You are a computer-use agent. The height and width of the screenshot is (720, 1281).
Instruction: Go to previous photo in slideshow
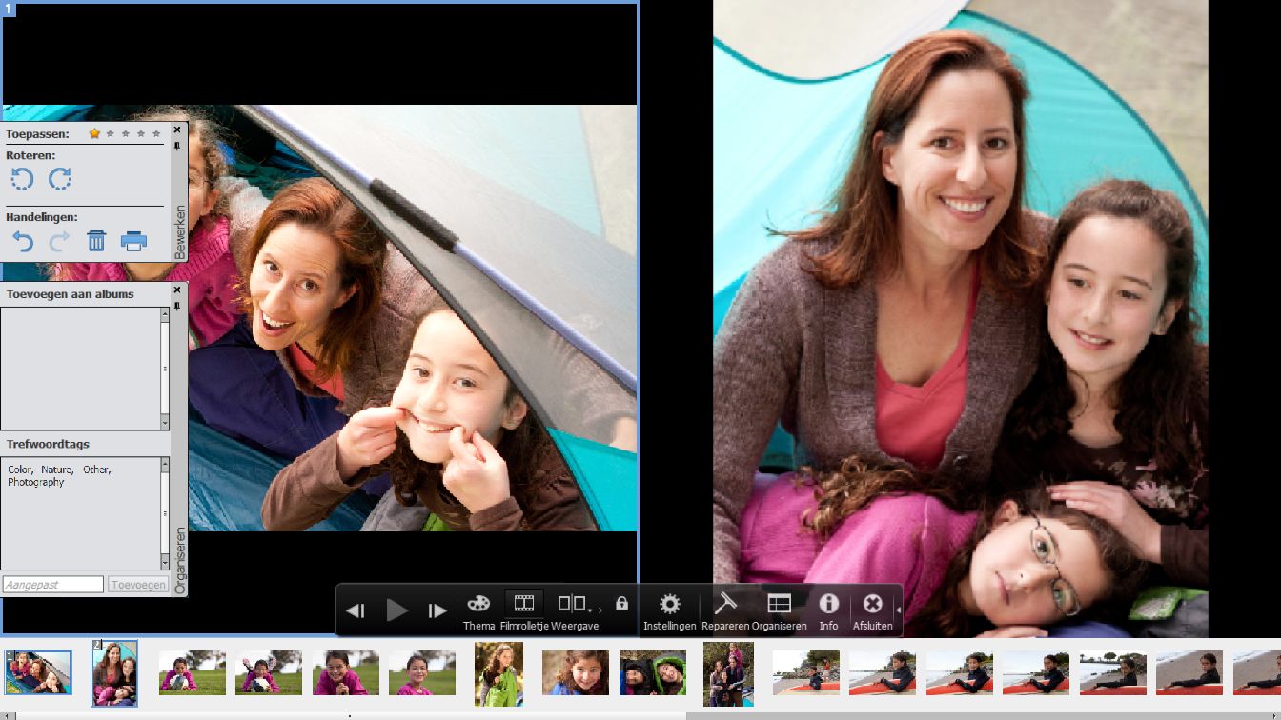click(x=355, y=610)
